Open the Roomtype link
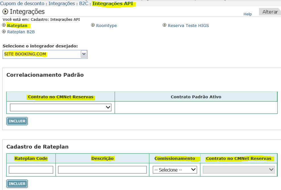 coord(106,26)
